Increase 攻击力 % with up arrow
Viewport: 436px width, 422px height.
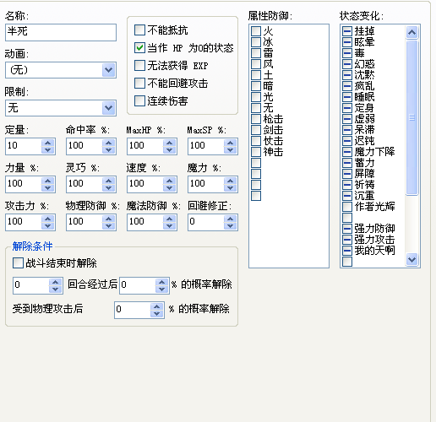tap(48, 219)
